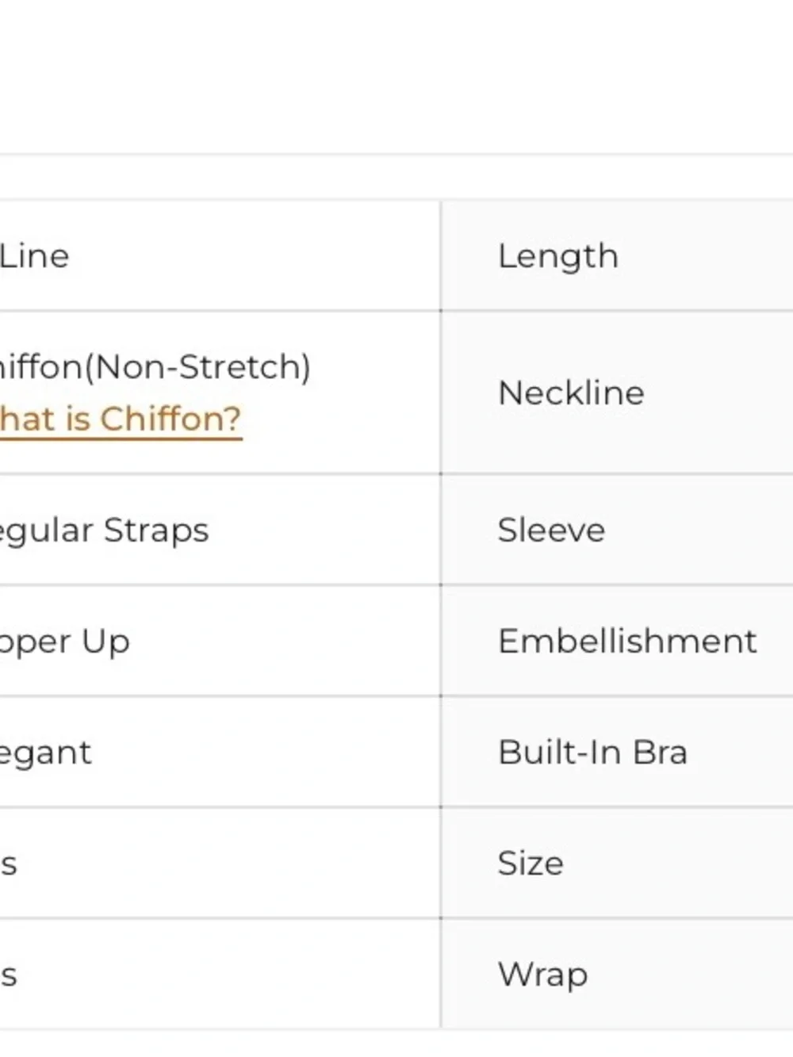The width and height of the screenshot is (793, 1057).
Task: Open the 'What is Chiffon?' link
Action: coord(121,419)
